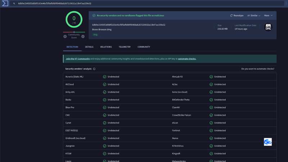Select the file name Brave-Browser.dmg
Viewport: 288px width, 162px height.
pyautogui.click(x=102, y=30)
